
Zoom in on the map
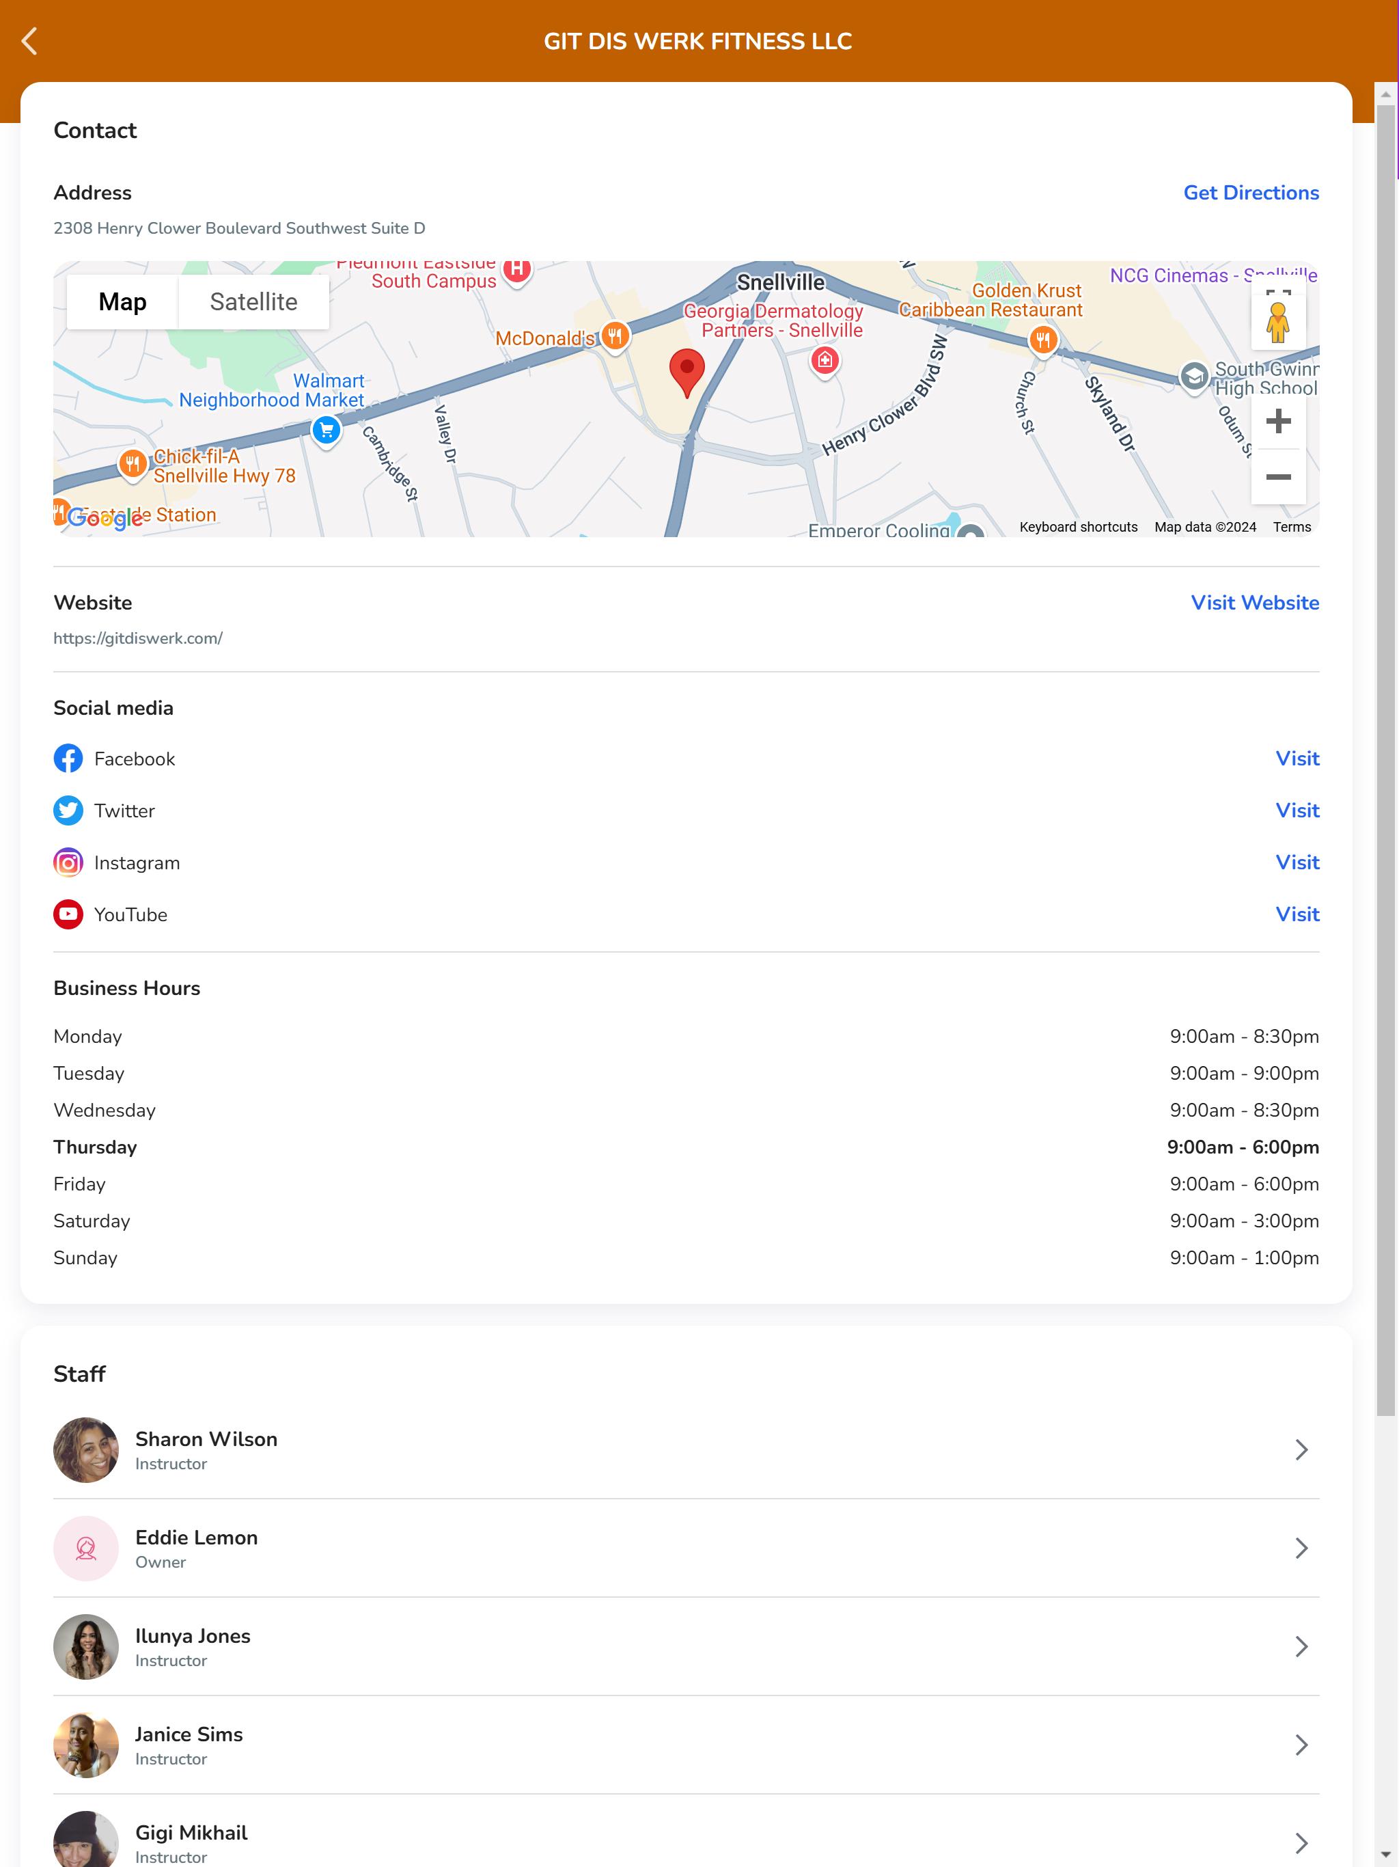click(x=1277, y=420)
